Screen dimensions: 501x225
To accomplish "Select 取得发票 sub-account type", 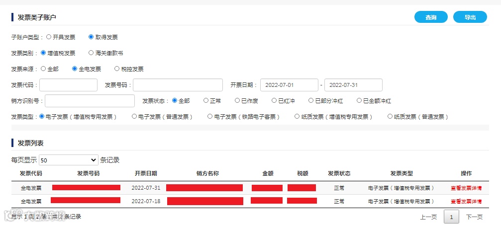I will (x=91, y=37).
